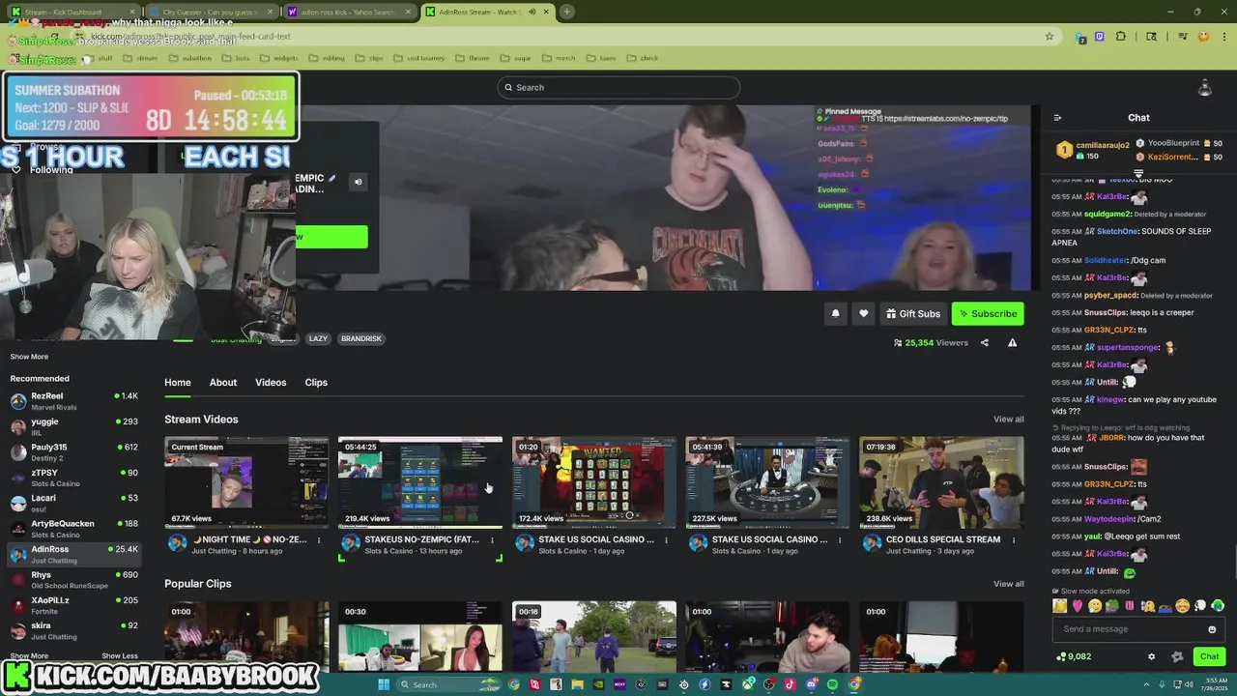This screenshot has width=1237, height=696.
Task: Click the share icon next to viewer count
Action: point(985,342)
